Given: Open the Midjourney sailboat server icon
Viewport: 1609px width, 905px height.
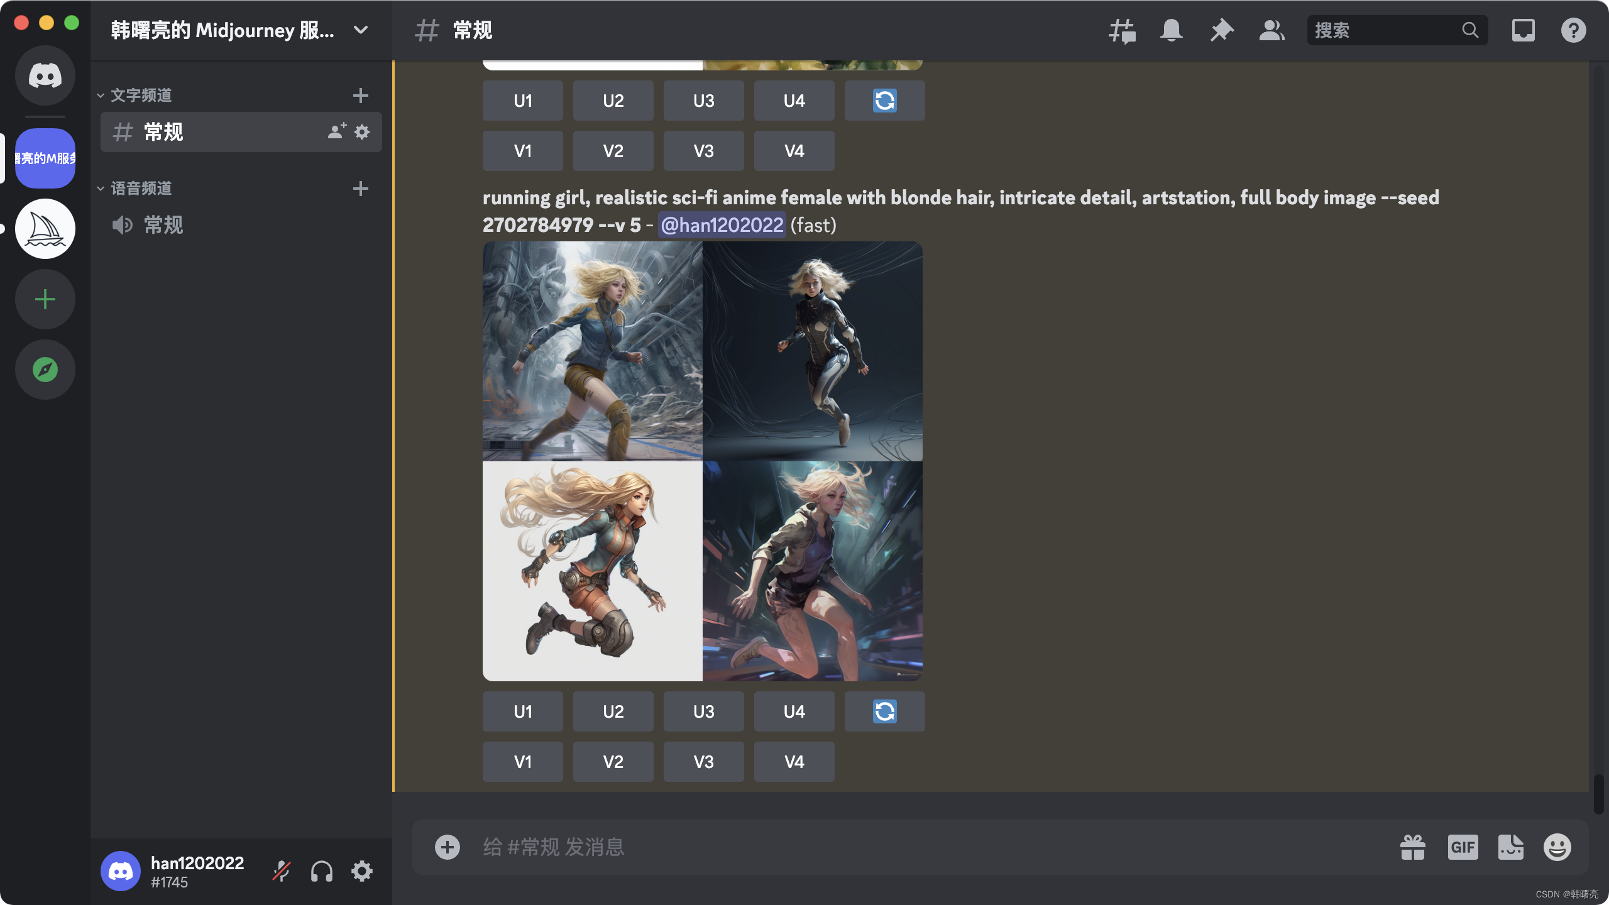Looking at the screenshot, I should [45, 229].
